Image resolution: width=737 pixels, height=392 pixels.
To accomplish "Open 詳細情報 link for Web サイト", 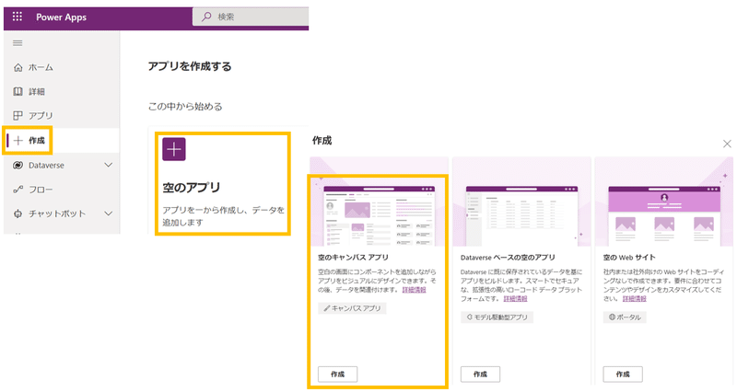I will click(x=635, y=299).
